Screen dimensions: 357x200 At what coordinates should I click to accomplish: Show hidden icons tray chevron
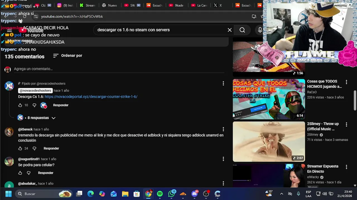(281, 194)
